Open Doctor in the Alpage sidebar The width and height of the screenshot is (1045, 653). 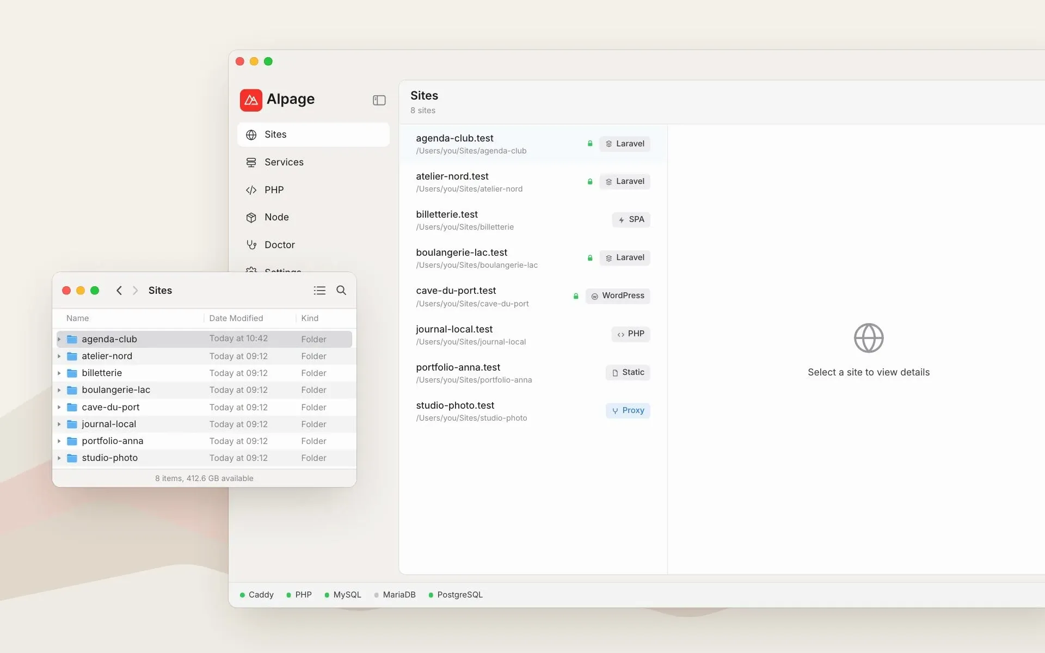point(313,245)
